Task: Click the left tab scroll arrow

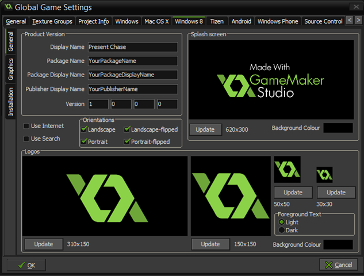Action: [x=350, y=20]
